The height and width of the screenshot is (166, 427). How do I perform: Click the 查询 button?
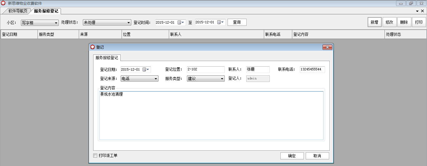coord(237,22)
